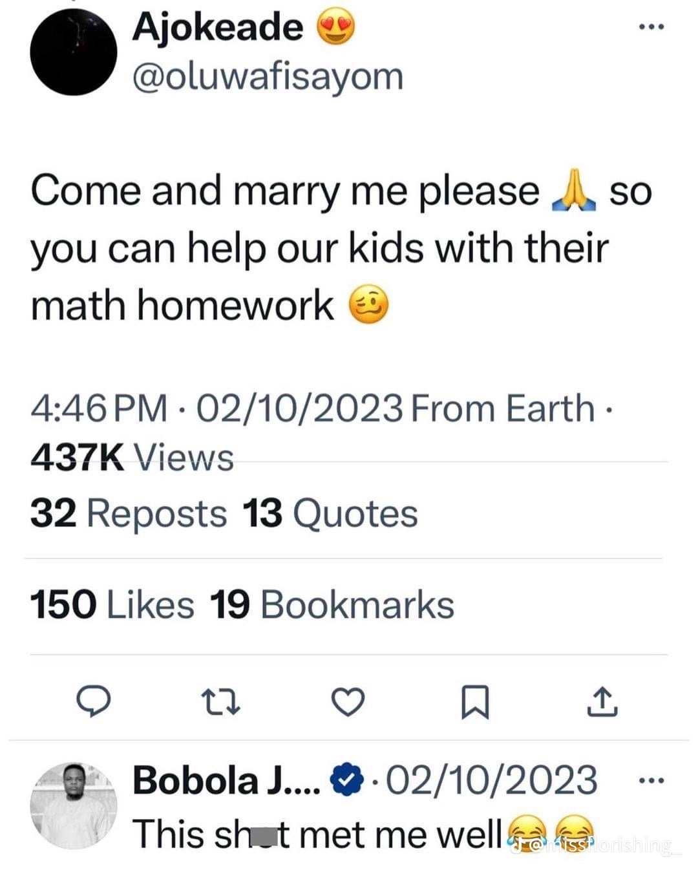Screen dimensions: 698x872
Task: Click the reply speech bubble icon
Action: click(x=94, y=702)
